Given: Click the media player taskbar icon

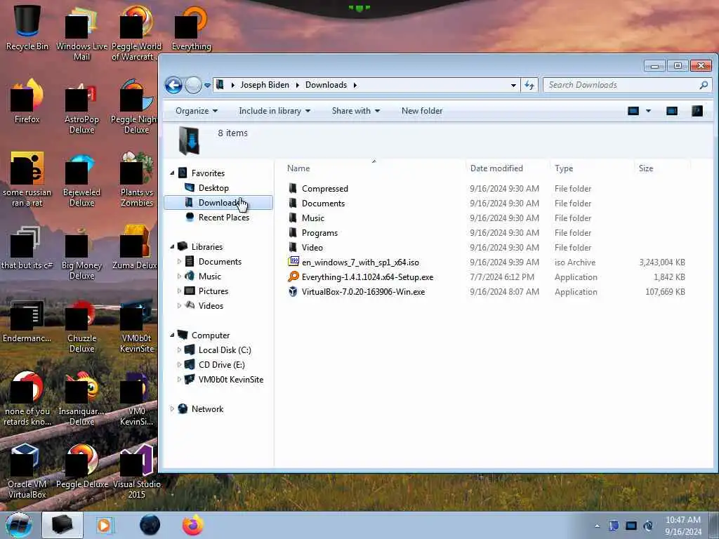Looking at the screenshot, I should pyautogui.click(x=105, y=525).
